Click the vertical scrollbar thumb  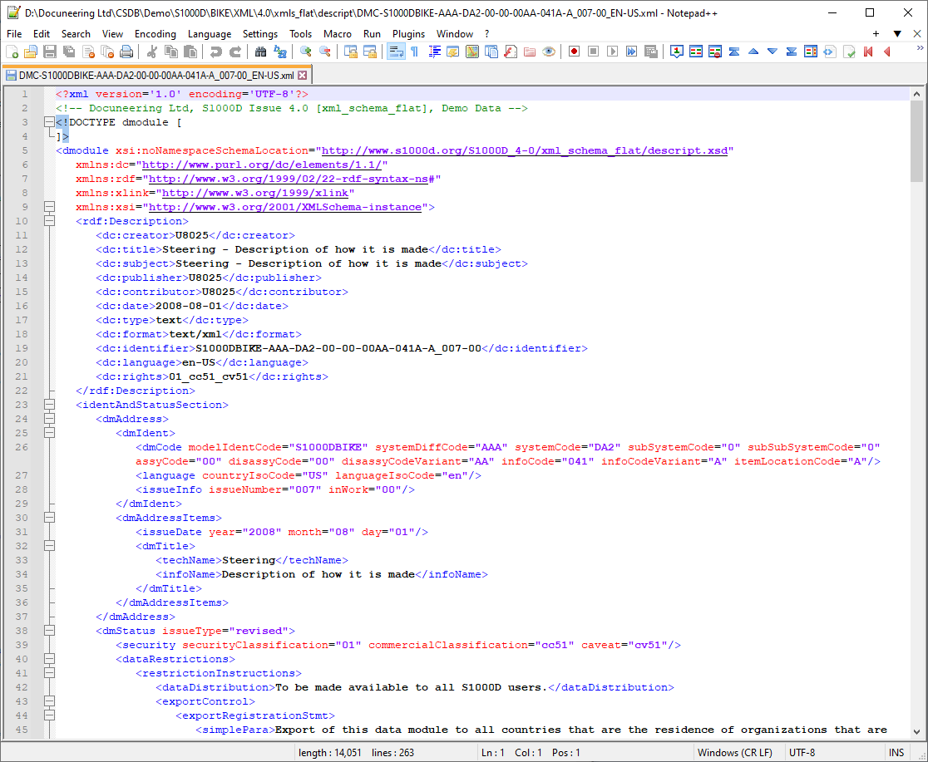coord(916,139)
